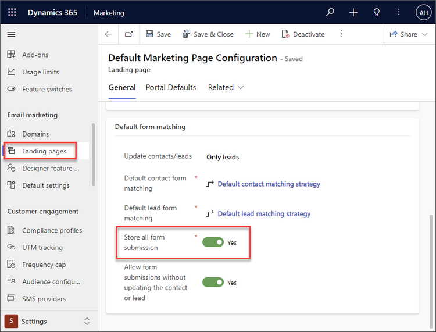
Task: Click the Designer feature person icon
Action: [11, 168]
